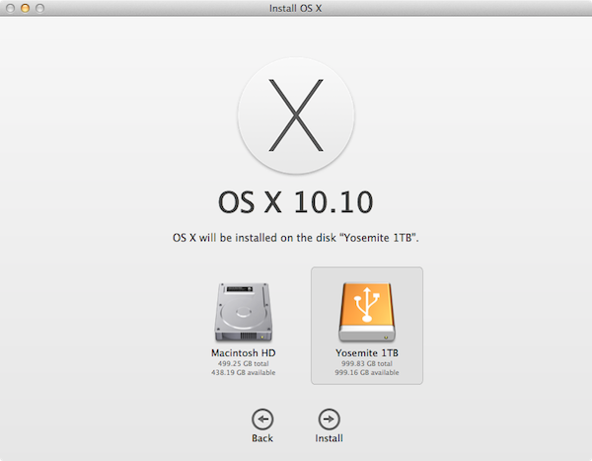Click the 'Macintosh HD' disk name
The height and width of the screenshot is (461, 592).
243,353
